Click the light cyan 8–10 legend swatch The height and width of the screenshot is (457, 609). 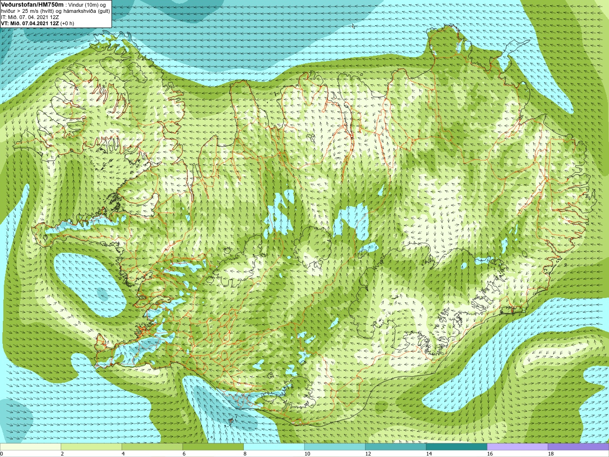(274, 447)
